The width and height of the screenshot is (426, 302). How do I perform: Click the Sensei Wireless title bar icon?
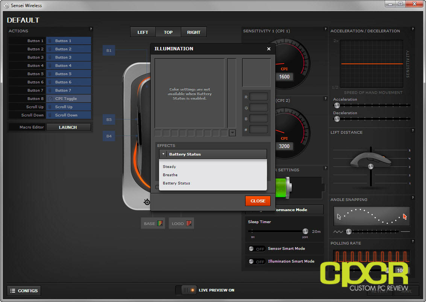point(6,5)
